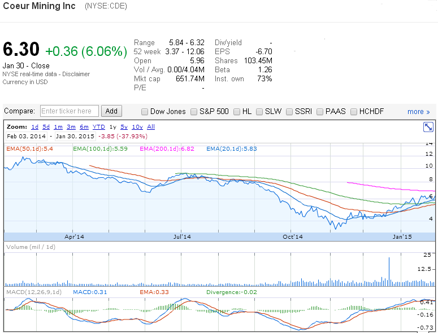
Task: Click the Add ticker button
Action: pyautogui.click(x=111, y=111)
